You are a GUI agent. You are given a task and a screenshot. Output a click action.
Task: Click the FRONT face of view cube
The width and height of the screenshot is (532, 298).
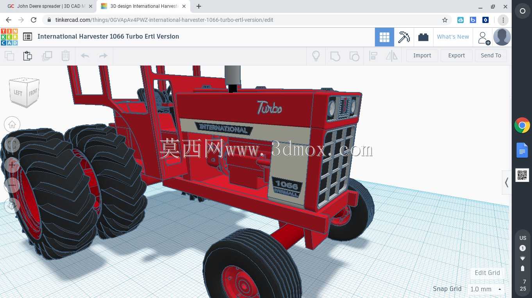(33, 92)
